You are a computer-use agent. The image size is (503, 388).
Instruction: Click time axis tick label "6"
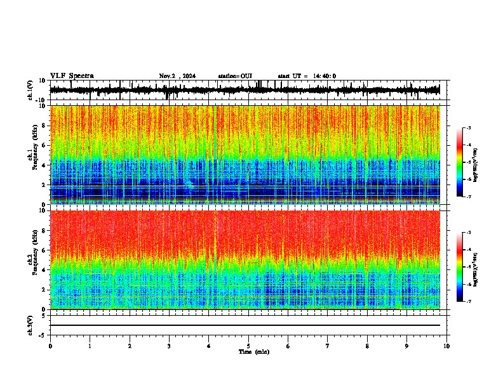tap(288, 346)
